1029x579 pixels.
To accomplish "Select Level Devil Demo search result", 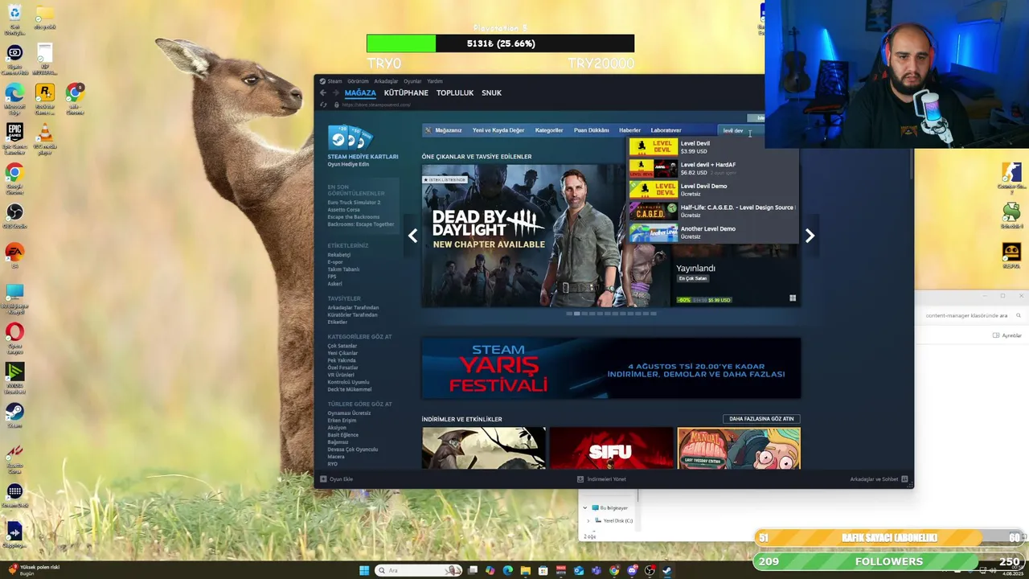I will click(714, 190).
